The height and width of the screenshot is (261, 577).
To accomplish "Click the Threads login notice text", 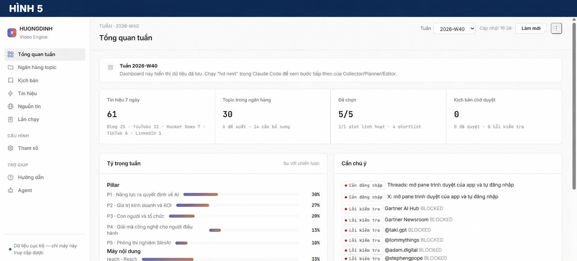I will click(x=450, y=185).
